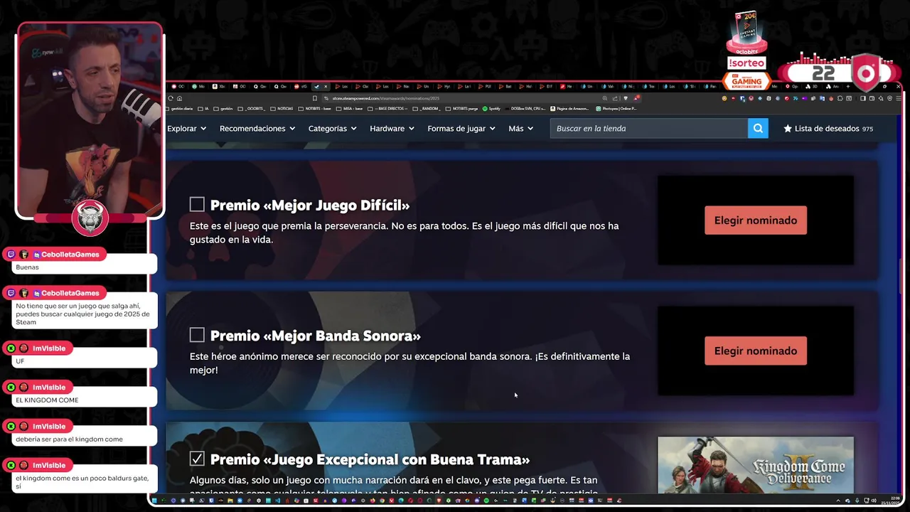Expand the Explorar dropdown
Screen dimensions: 910x512
point(186,129)
